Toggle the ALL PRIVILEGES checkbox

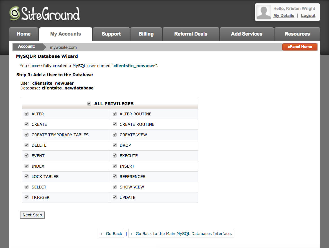click(x=89, y=104)
